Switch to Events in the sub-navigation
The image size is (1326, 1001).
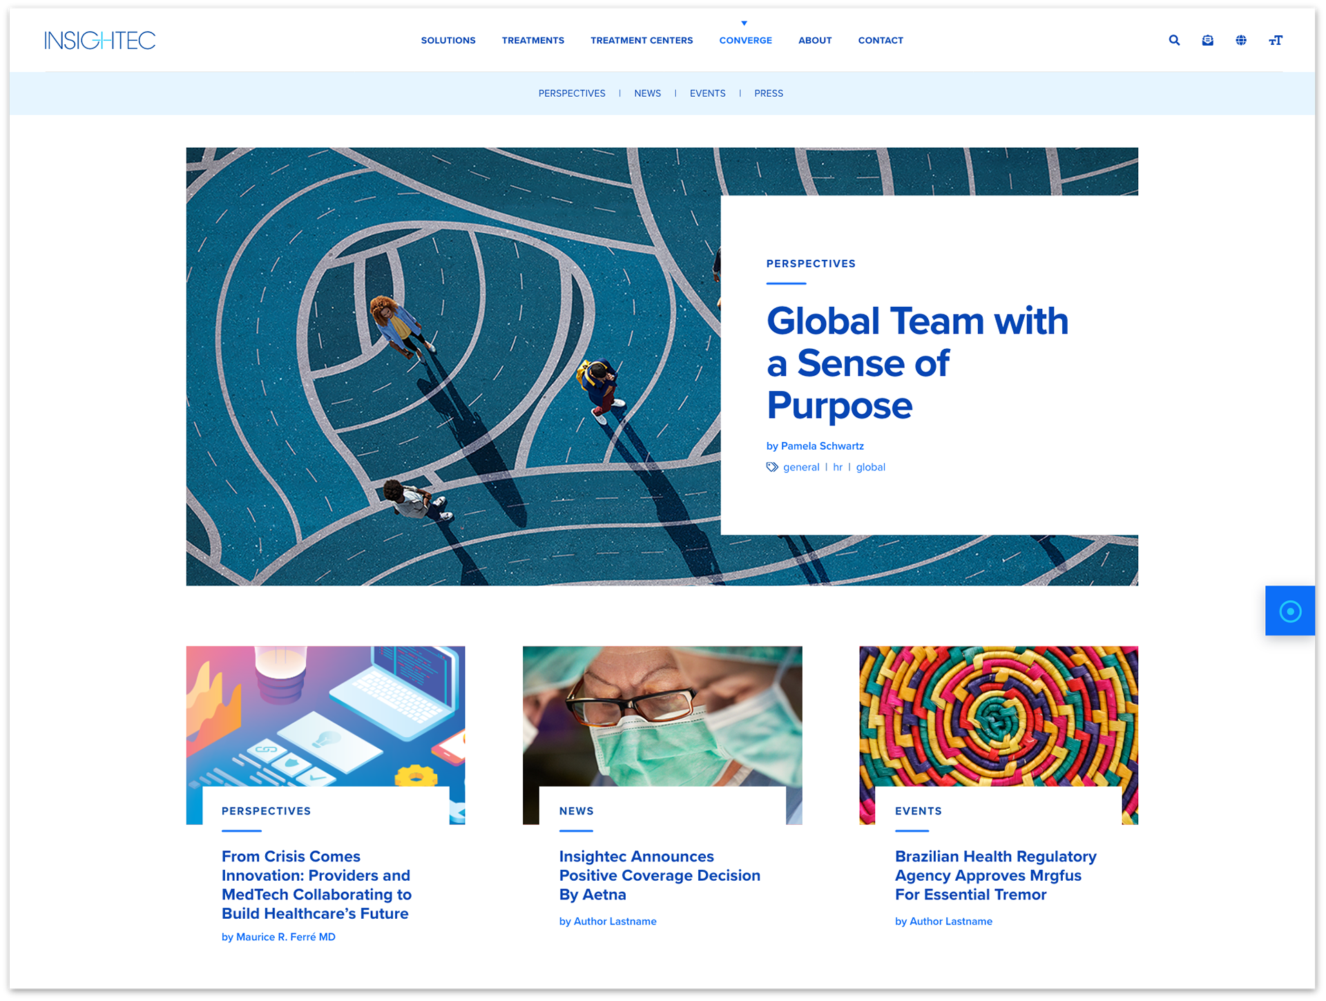(x=707, y=93)
